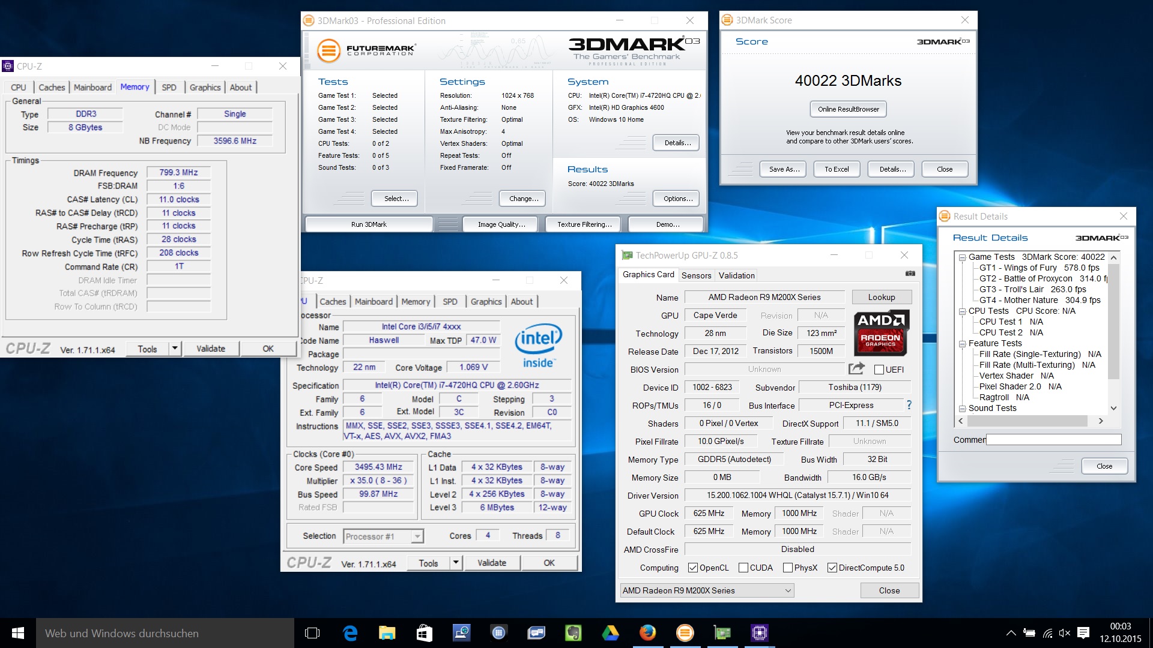
Task: Toggle the DirectCompute 5.0 checkbox in GPU-Z
Action: coord(832,568)
